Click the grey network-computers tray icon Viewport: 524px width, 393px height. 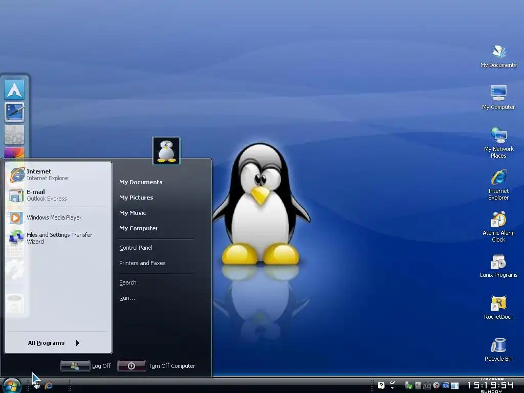pyautogui.click(x=427, y=386)
